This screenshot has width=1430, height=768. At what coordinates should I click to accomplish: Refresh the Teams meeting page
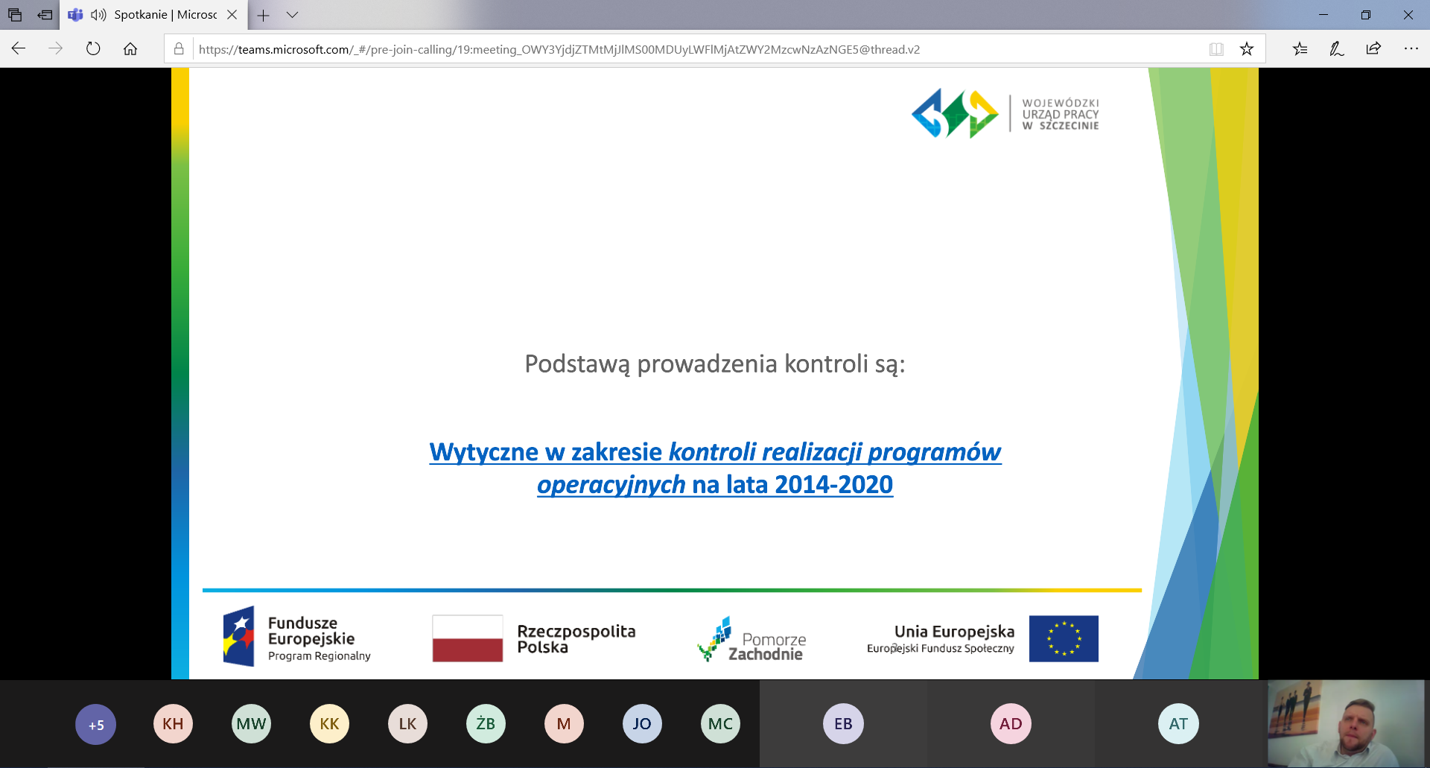(x=93, y=49)
